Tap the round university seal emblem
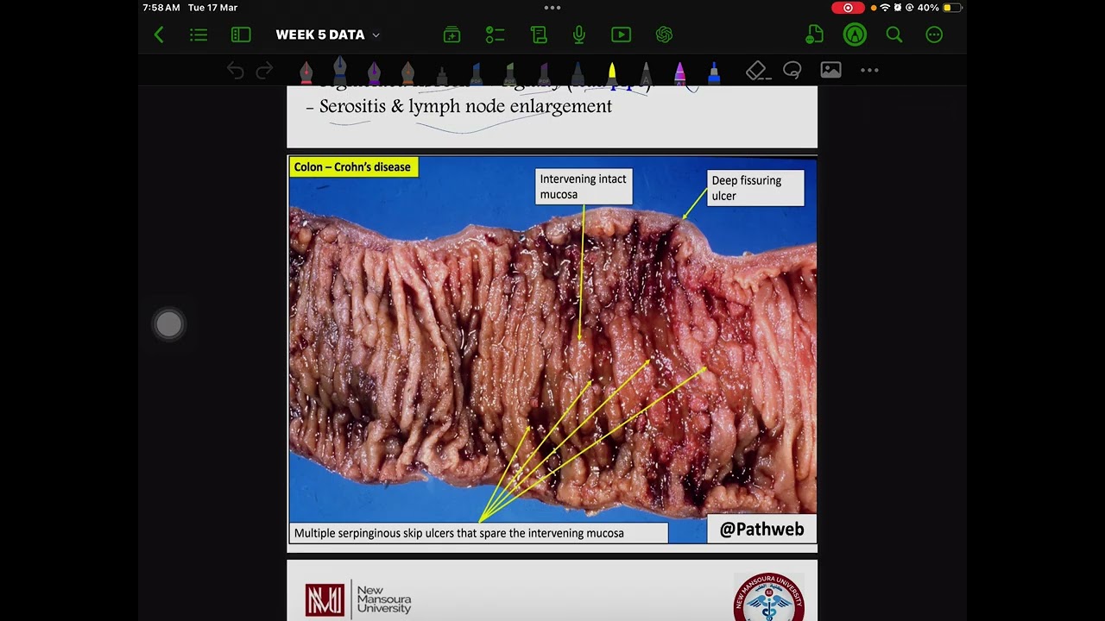This screenshot has width=1105, height=621. 768,599
